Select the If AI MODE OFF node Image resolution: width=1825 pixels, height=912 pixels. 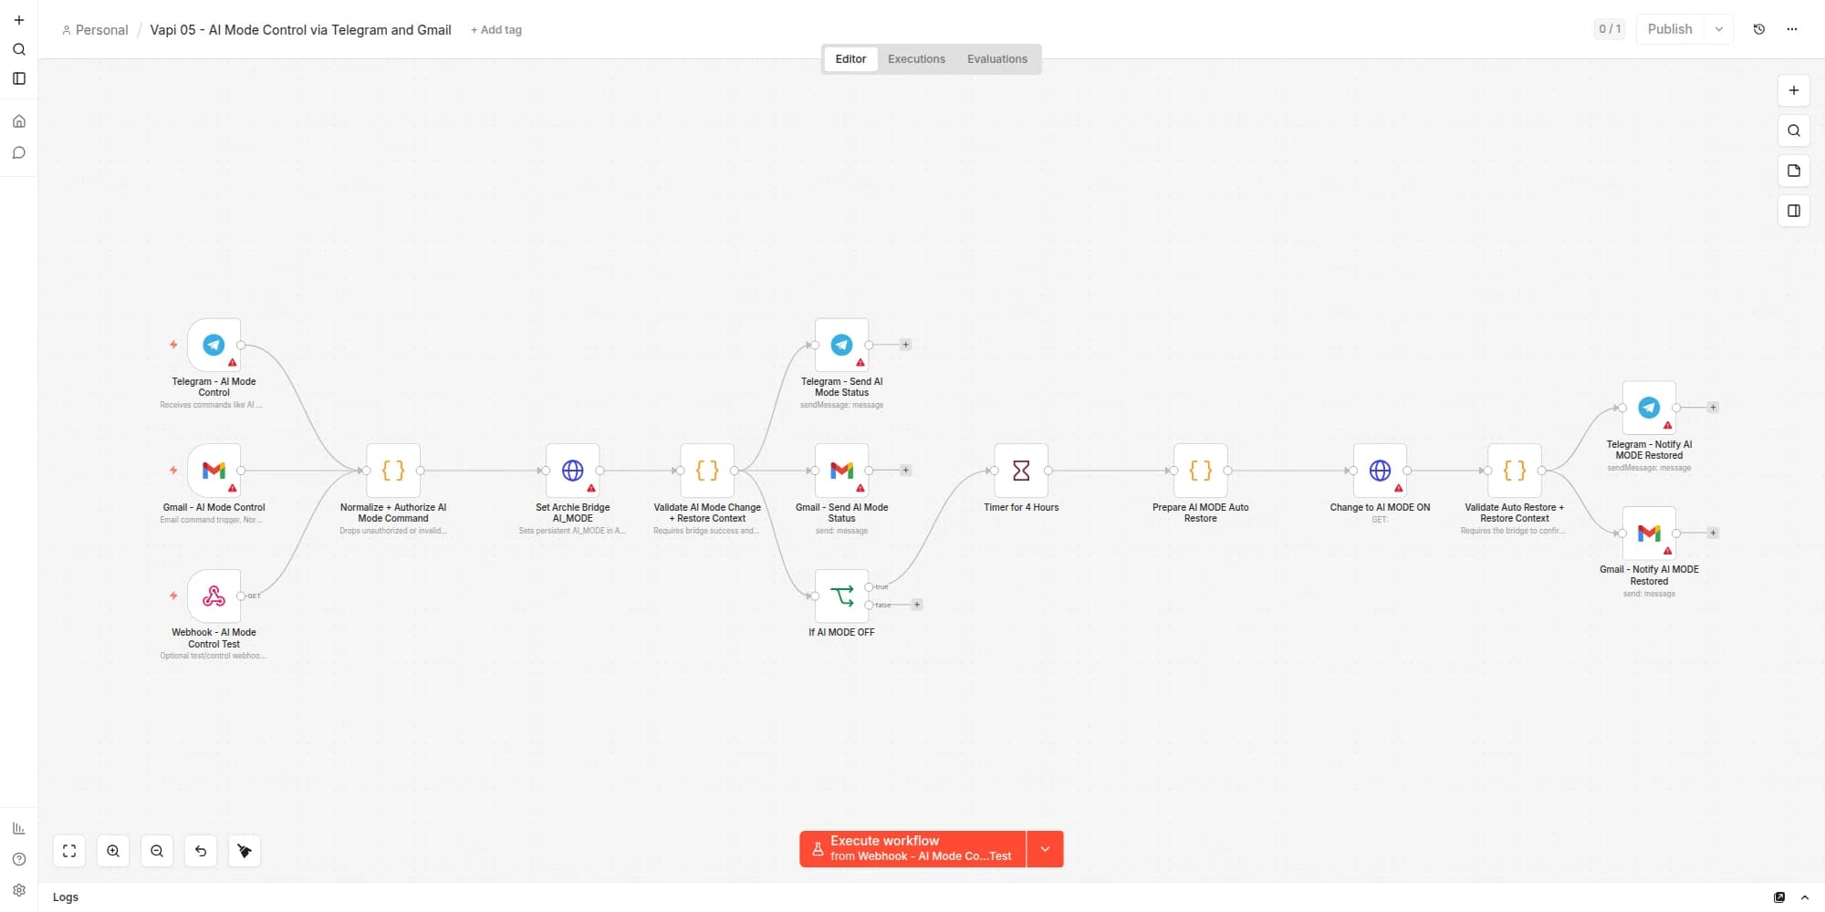coord(841,596)
